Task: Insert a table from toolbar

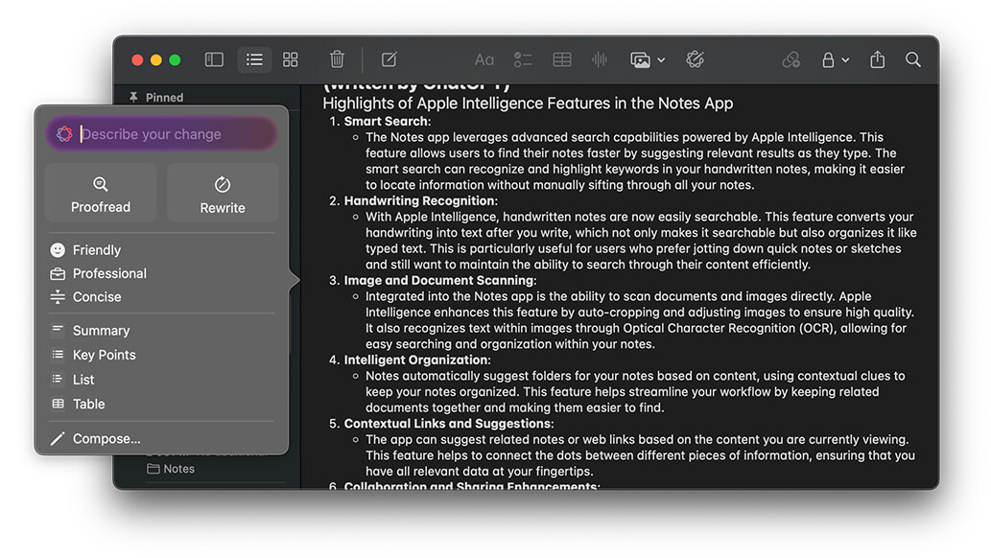Action: coord(562,60)
